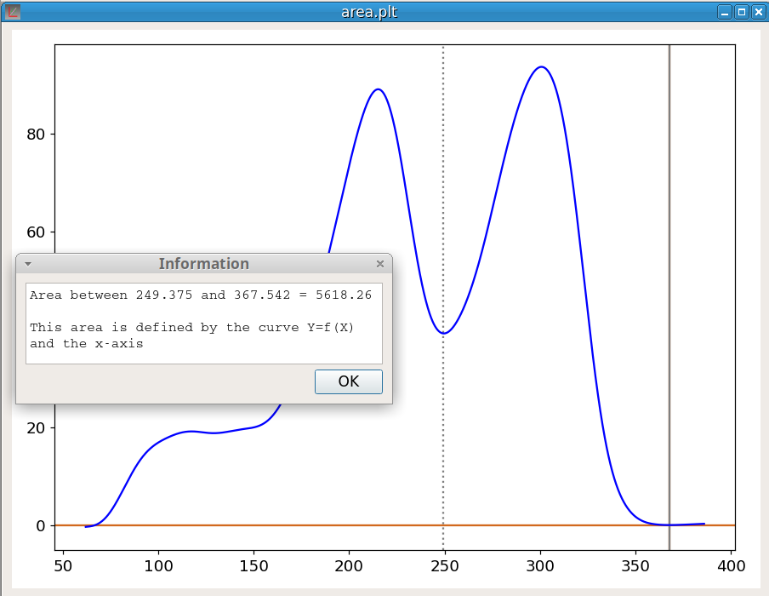Image resolution: width=769 pixels, height=596 pixels.
Task: Click the x-axis tick label 100
Action: pyautogui.click(x=158, y=566)
